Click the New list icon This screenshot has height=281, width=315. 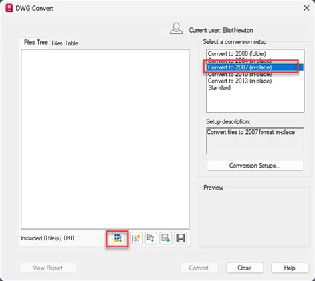coord(136,238)
